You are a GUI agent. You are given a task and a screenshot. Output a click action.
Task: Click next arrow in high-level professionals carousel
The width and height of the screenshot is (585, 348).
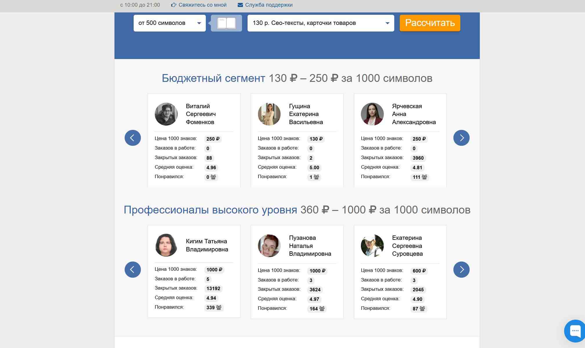[x=461, y=270]
